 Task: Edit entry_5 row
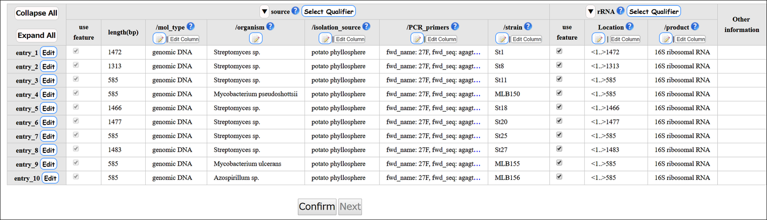(x=48, y=109)
